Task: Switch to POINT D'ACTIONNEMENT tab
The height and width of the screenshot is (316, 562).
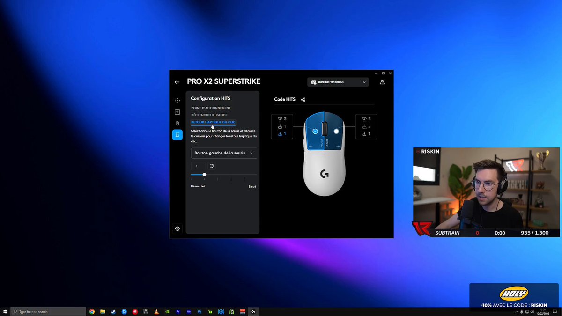Action: point(211,108)
